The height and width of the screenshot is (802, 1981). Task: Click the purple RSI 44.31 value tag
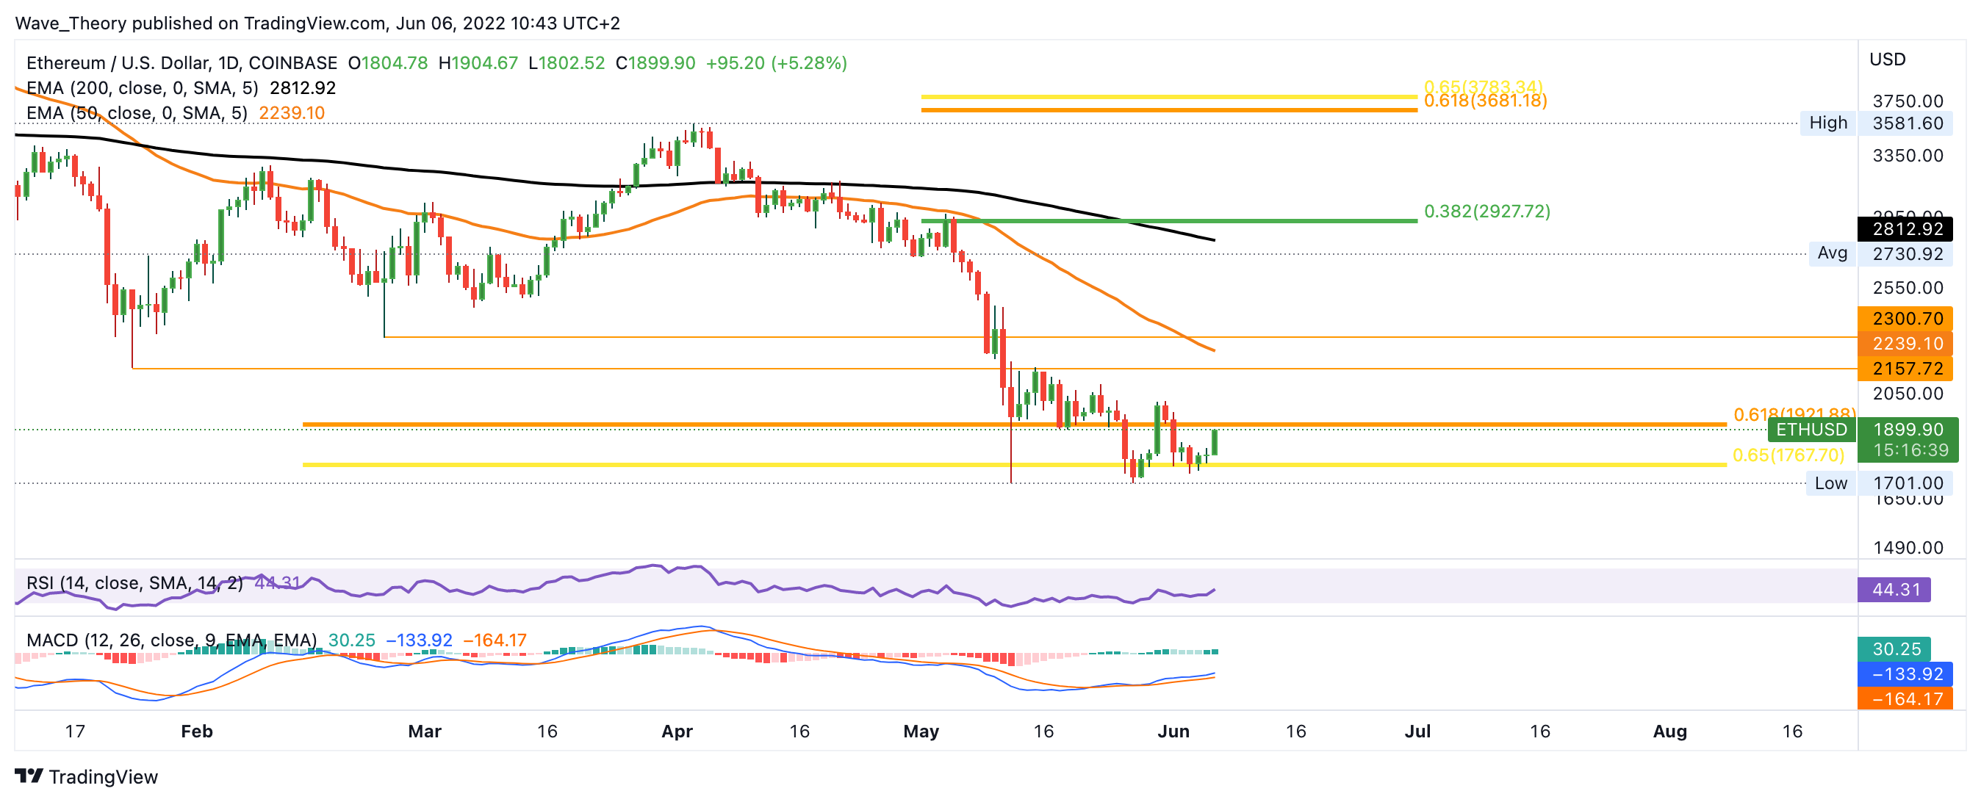[x=1895, y=590]
